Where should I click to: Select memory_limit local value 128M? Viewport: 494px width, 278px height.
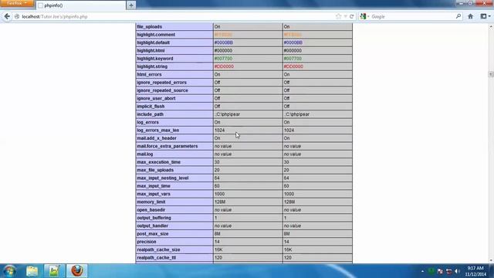tap(220, 202)
